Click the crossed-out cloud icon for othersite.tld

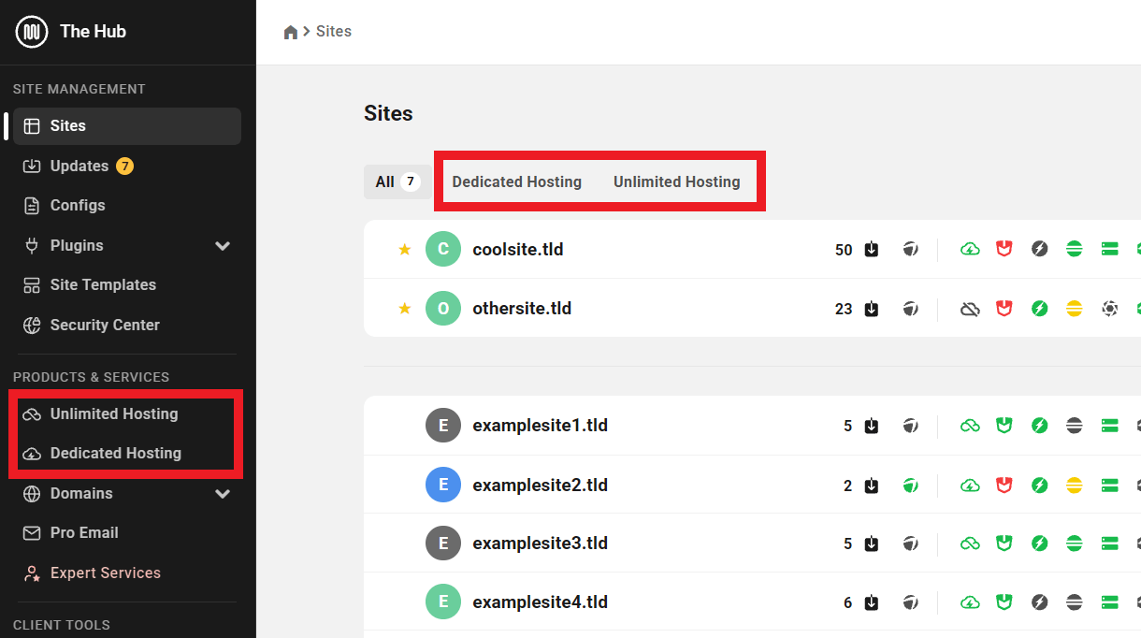click(x=970, y=309)
